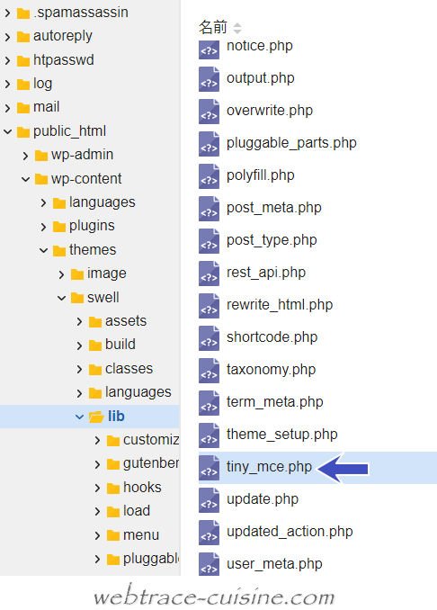Click the folder icon for wp-admin
This screenshot has height=610, width=437.
pos(41,156)
